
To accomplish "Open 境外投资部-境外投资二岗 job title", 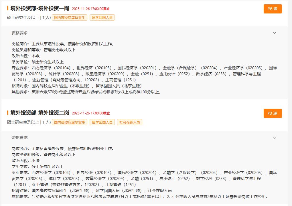I will 40,113.
